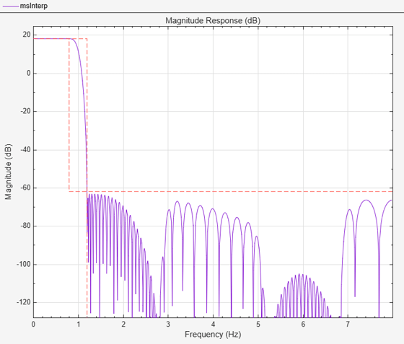Click the x-axis tick label 1
404x344 pixels.
79,325
